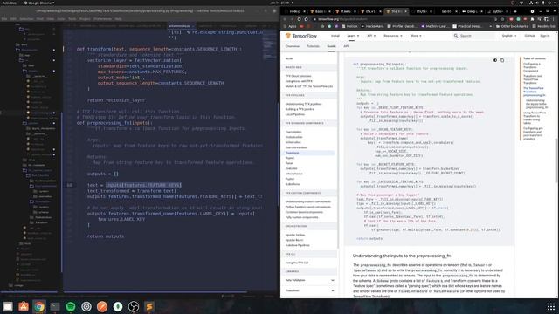This screenshot has height=314, width=559.
Task: Open Spotify from the dock
Action: pyautogui.click(x=71, y=306)
